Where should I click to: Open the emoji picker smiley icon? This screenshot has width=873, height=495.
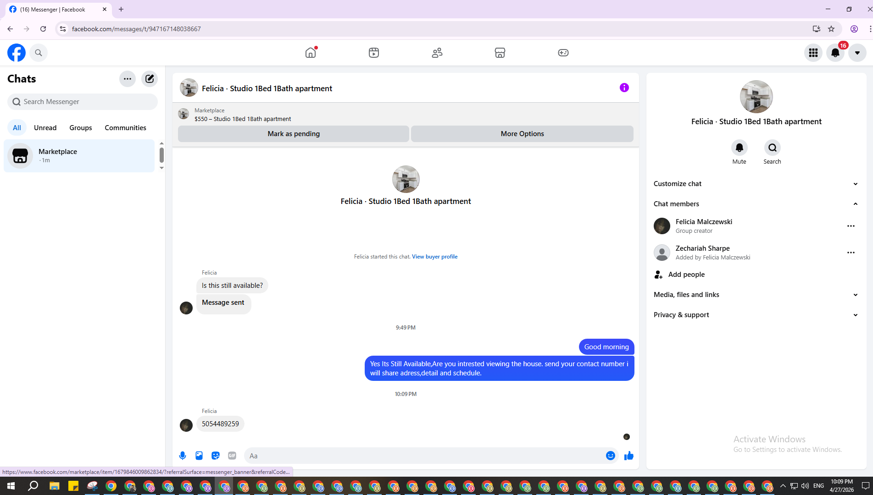(x=611, y=456)
